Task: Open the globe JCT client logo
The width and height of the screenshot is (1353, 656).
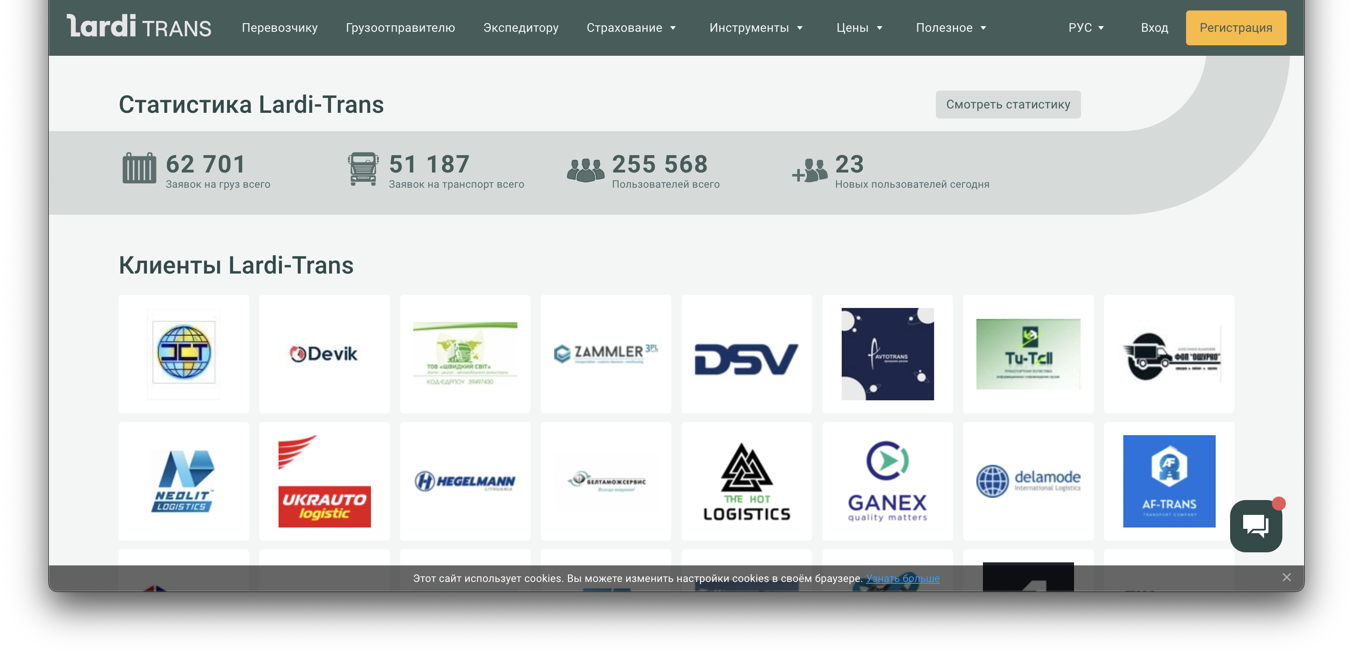Action: (x=184, y=354)
